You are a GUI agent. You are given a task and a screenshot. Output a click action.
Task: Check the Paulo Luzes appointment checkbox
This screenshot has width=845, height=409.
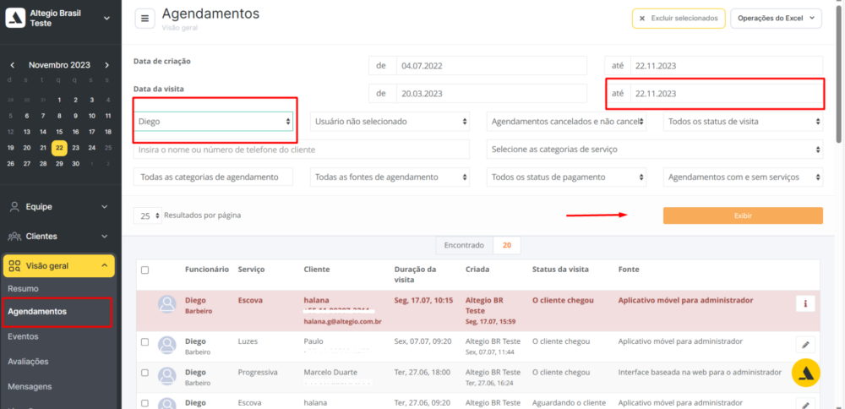[x=145, y=341]
